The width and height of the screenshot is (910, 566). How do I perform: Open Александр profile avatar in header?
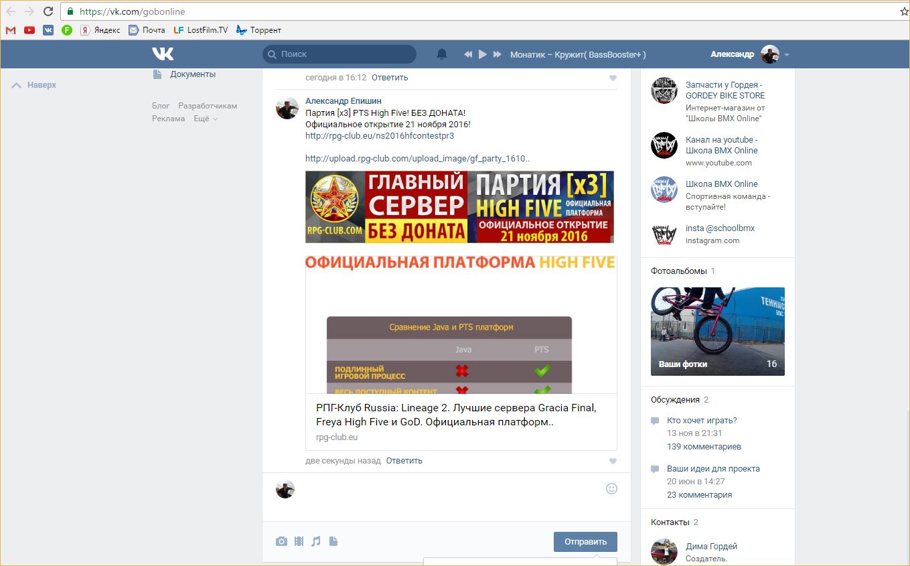[770, 54]
